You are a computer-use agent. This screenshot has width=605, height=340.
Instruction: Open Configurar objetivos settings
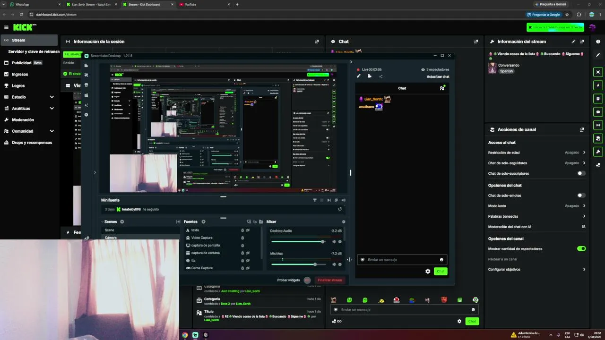[537, 270]
